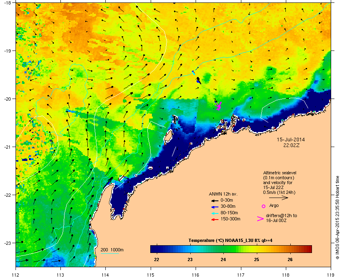Viewport: 343px width, 277px height.
Task: Click the latitude axis label -18
Action: 7,3
